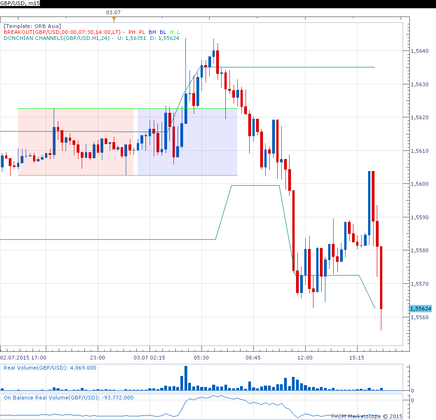Click the D: 1,55624 lower channel value
This screenshot has width=436, height=420.
click(x=165, y=39)
